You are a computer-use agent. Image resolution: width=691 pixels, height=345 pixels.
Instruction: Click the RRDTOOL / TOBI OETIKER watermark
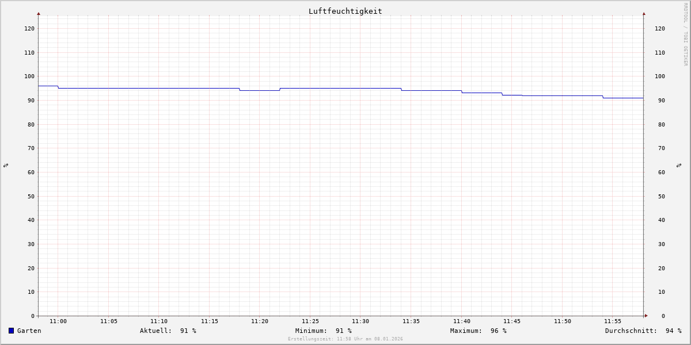point(685,34)
